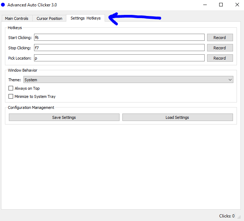This screenshot has height=221, width=244.
Task: Click the Stop Clicking label
Action: pos(20,48)
